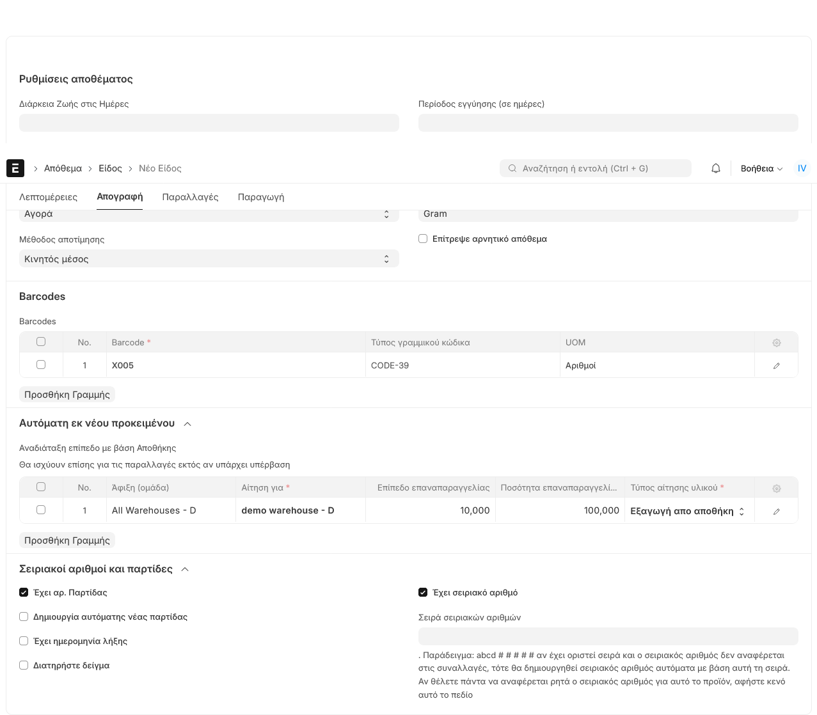Switch to Παραλλαγές tab

pos(190,197)
